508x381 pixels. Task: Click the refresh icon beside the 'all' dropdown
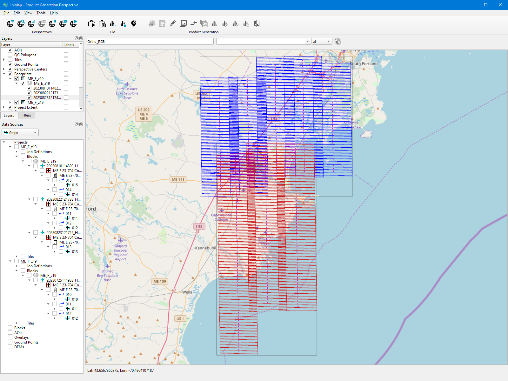pos(338,42)
